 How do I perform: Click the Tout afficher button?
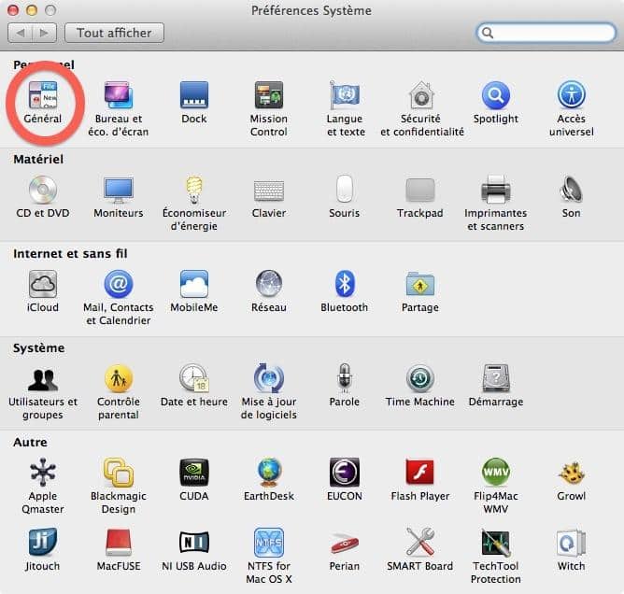point(114,33)
